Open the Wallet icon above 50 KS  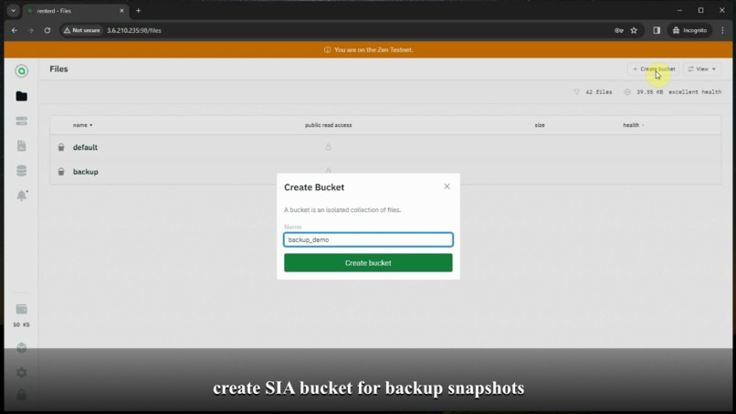[22, 309]
